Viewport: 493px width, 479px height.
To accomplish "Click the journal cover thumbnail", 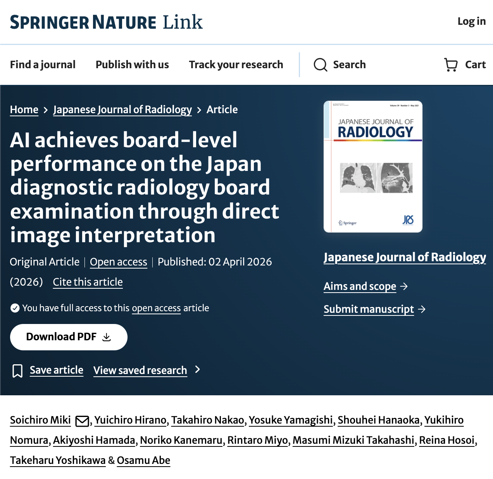I will click(372, 166).
